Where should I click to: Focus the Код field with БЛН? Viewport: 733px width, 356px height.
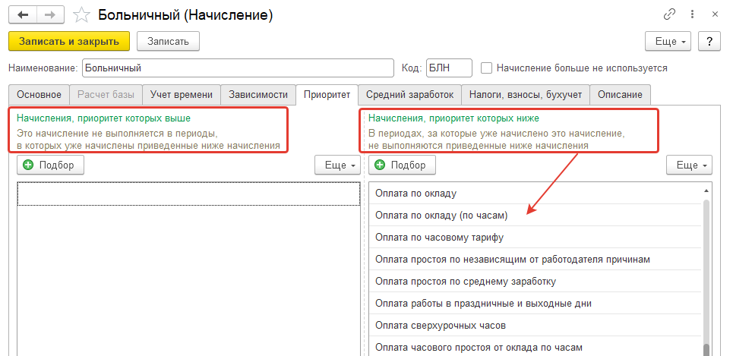(x=449, y=68)
